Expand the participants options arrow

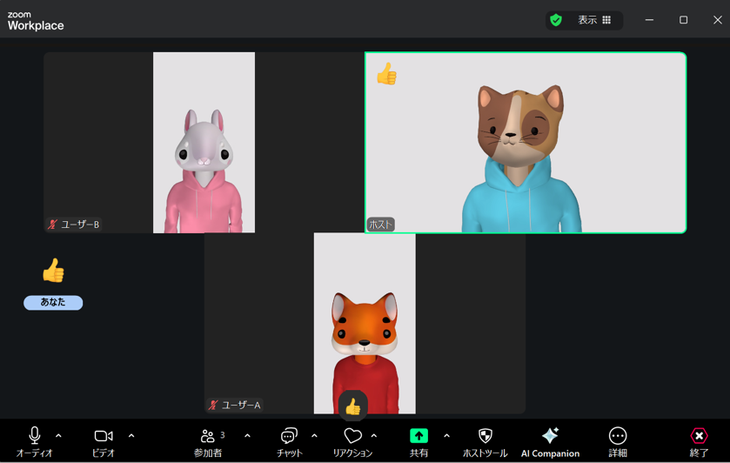coord(247,436)
